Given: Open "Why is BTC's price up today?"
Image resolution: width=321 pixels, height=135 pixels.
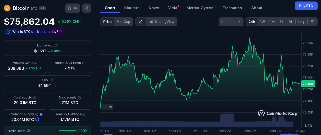Looking at the screenshot, I should pos(35,32).
